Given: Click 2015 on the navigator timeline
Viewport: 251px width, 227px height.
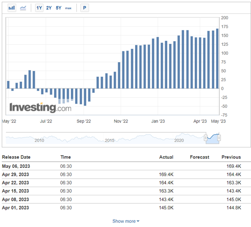Looking at the screenshot, I should point(109,141).
